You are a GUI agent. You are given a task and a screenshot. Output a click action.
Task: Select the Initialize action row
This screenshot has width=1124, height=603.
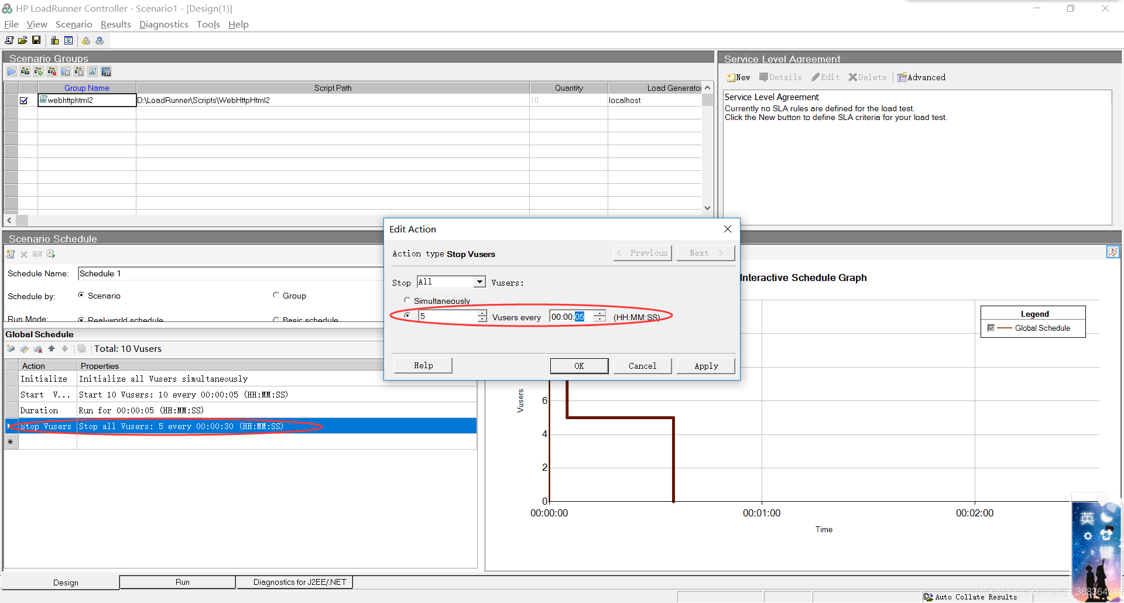point(241,379)
